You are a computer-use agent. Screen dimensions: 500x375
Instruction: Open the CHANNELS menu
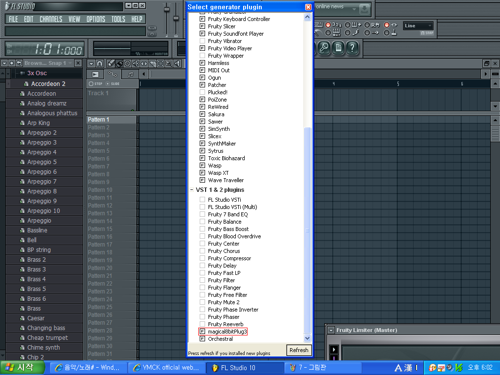[x=51, y=19]
